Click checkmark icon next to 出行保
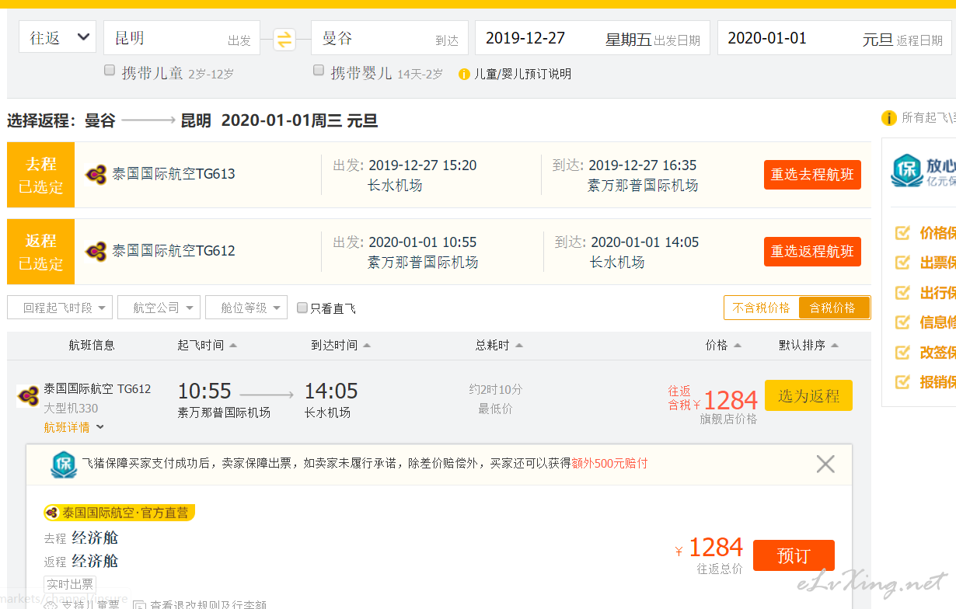The image size is (956, 609). [x=902, y=293]
